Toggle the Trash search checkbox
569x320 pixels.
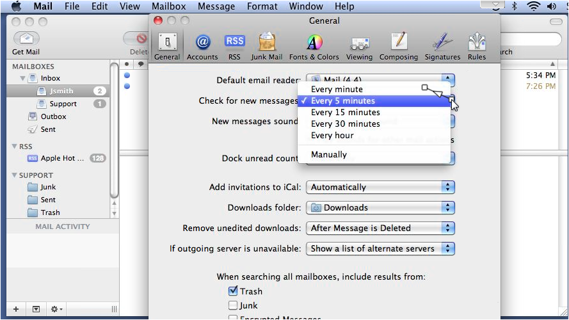coord(233,291)
